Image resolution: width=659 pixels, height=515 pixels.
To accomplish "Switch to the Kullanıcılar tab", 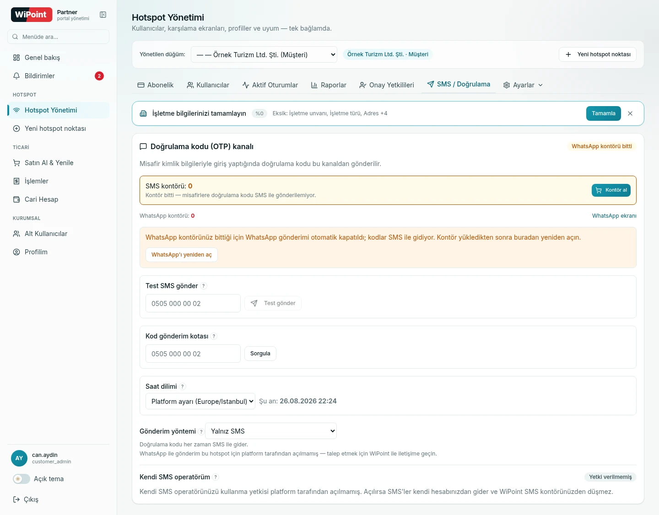I will point(208,85).
